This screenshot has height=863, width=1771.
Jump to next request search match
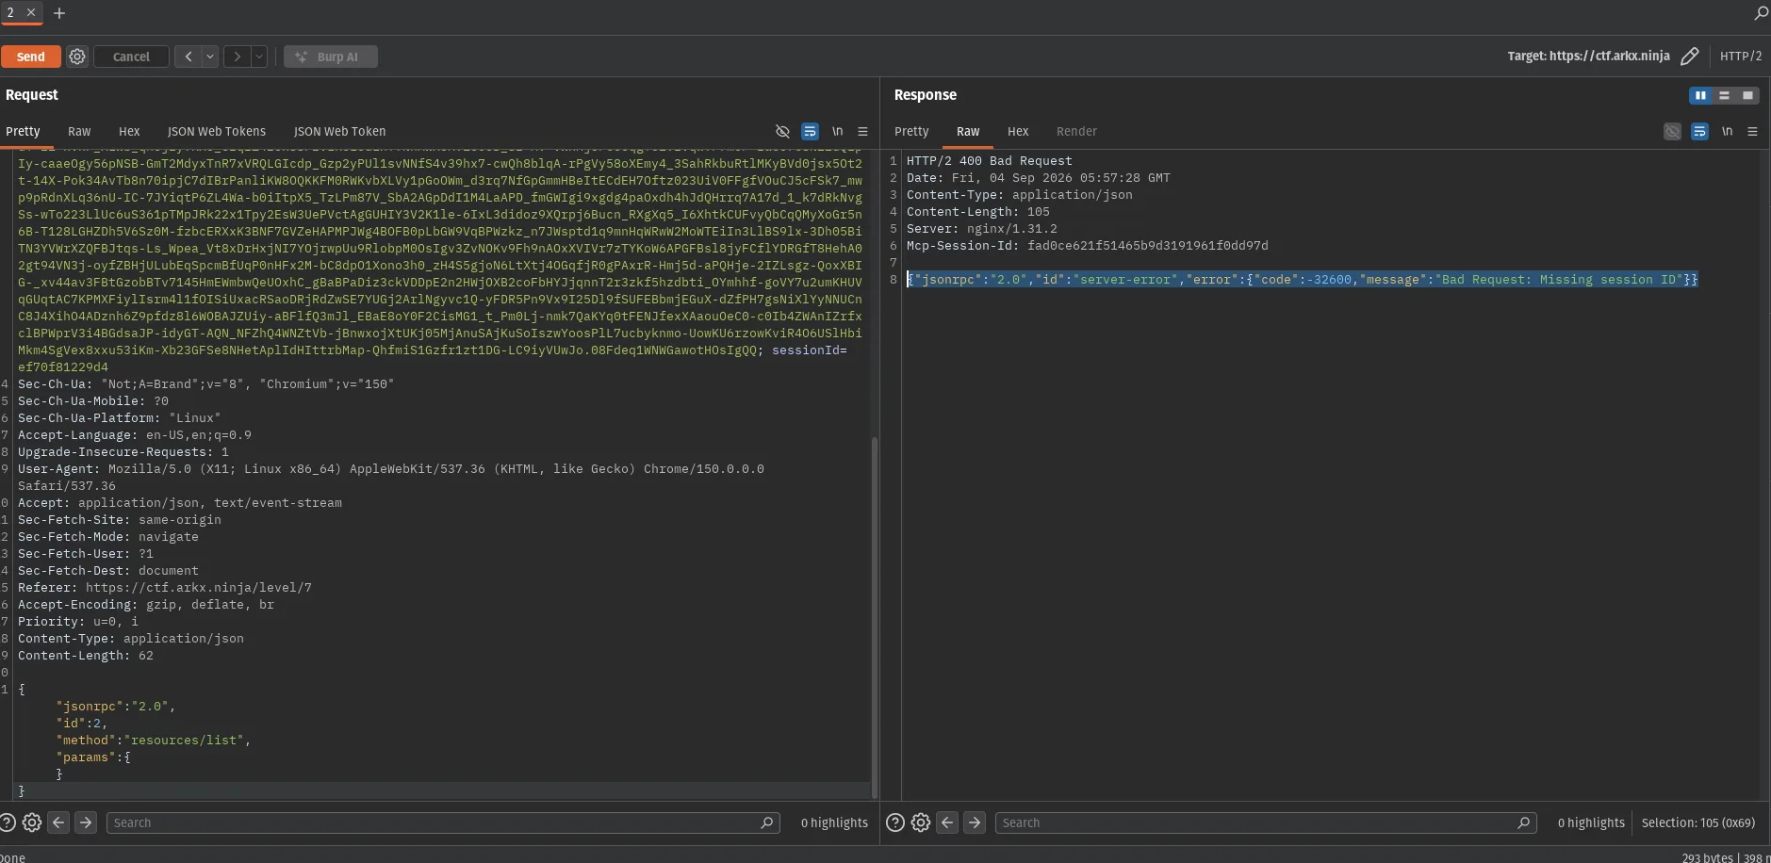click(86, 822)
